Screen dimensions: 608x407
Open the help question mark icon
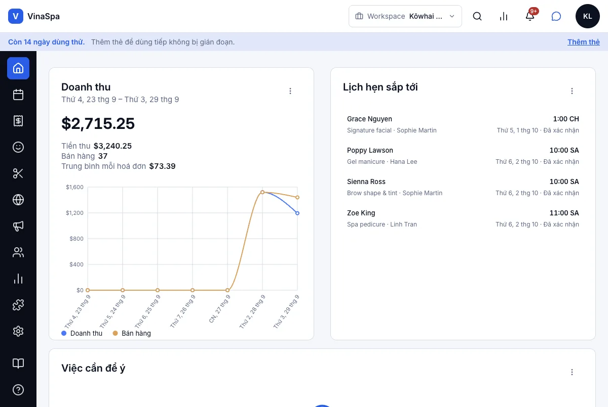[18, 390]
